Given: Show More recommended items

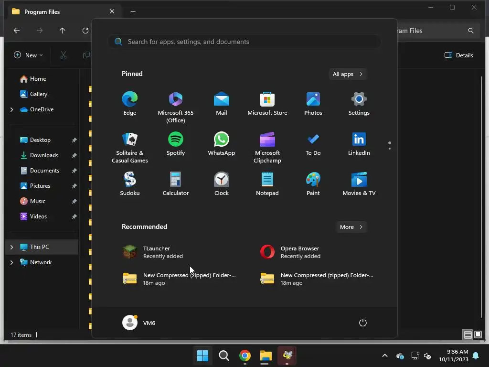Looking at the screenshot, I should (x=351, y=227).
